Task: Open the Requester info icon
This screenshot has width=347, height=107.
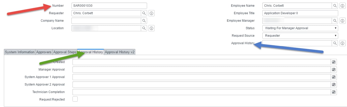Action: click(x=152, y=13)
